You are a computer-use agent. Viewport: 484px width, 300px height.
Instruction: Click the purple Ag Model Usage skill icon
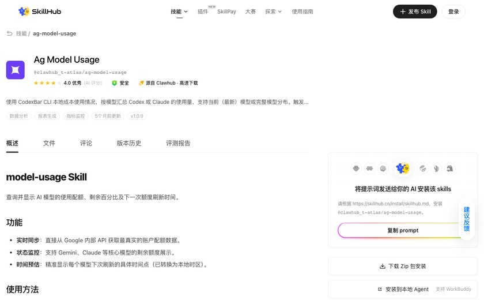pyautogui.click(x=16, y=70)
